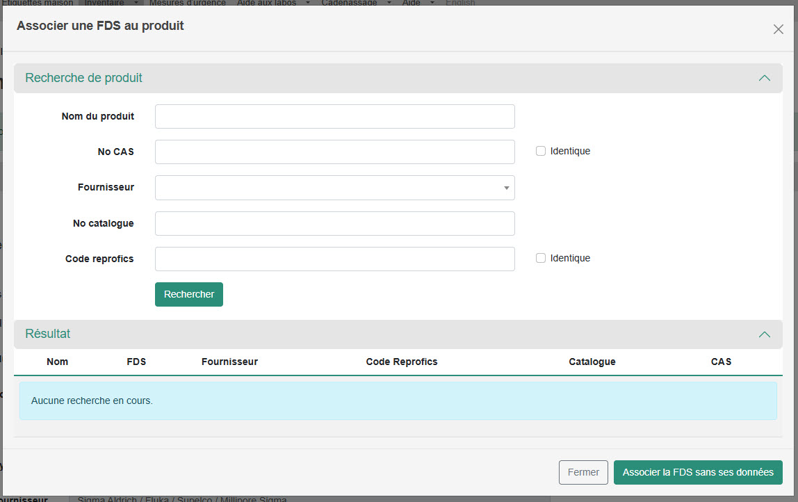Click the Nom du produit text field
This screenshot has height=502, width=798.
point(334,117)
